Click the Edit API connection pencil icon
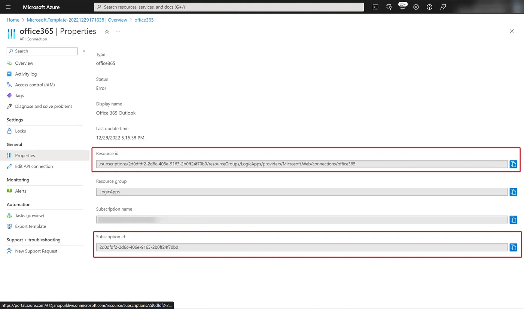This screenshot has width=524, height=309. pyautogui.click(x=9, y=166)
